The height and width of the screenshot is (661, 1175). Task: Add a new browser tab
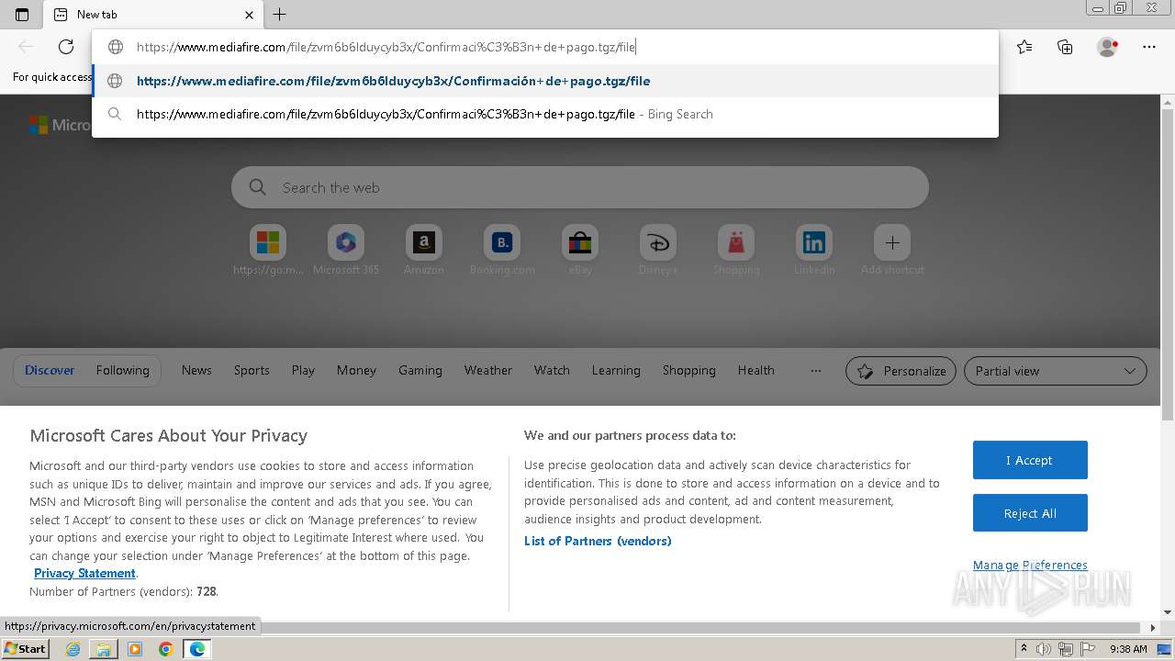point(280,15)
